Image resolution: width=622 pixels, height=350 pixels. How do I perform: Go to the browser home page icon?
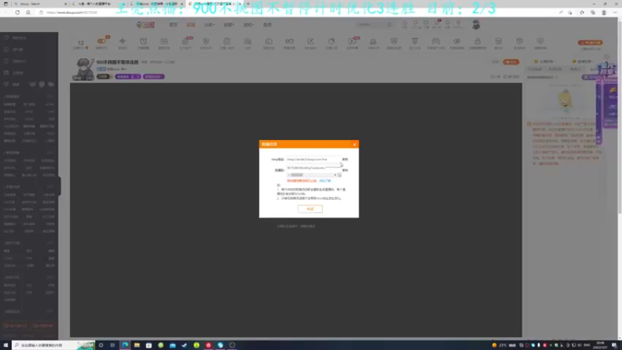[x=28, y=12]
